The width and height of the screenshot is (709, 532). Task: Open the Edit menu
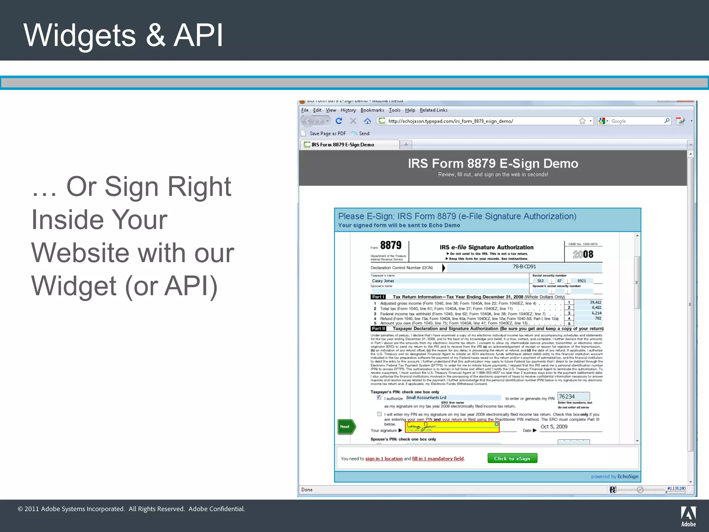[x=317, y=110]
